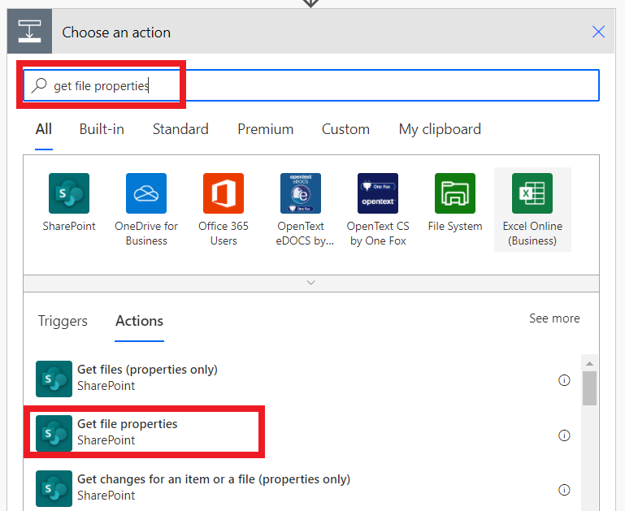The image size is (625, 511).
Task: Show info for Get file properties
Action: [x=564, y=435]
